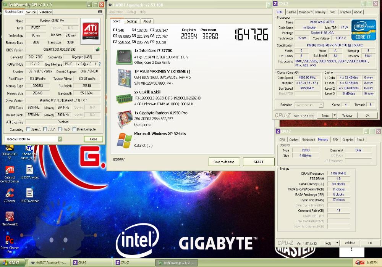This screenshot has height=267, width=382.
Task: Click OK in the upper CPU-Z window
Action: 367,115
